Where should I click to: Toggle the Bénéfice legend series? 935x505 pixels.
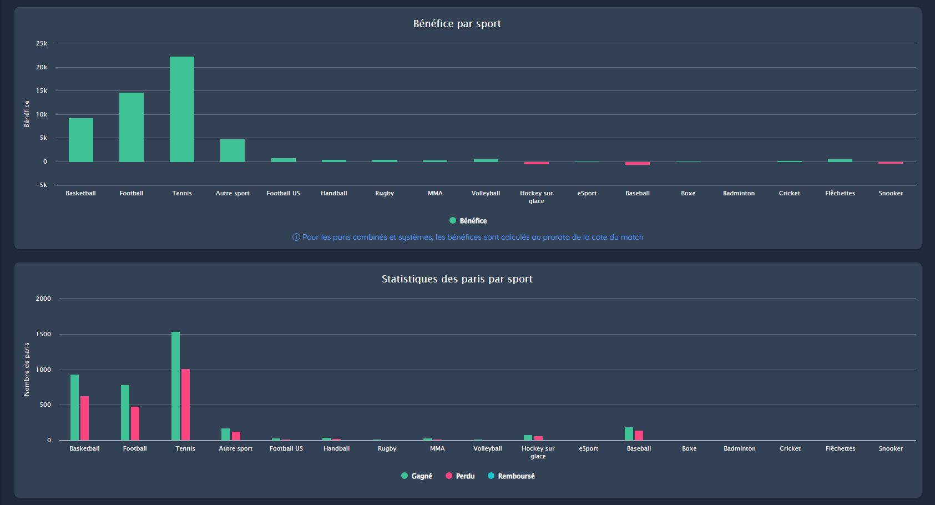tap(468, 221)
